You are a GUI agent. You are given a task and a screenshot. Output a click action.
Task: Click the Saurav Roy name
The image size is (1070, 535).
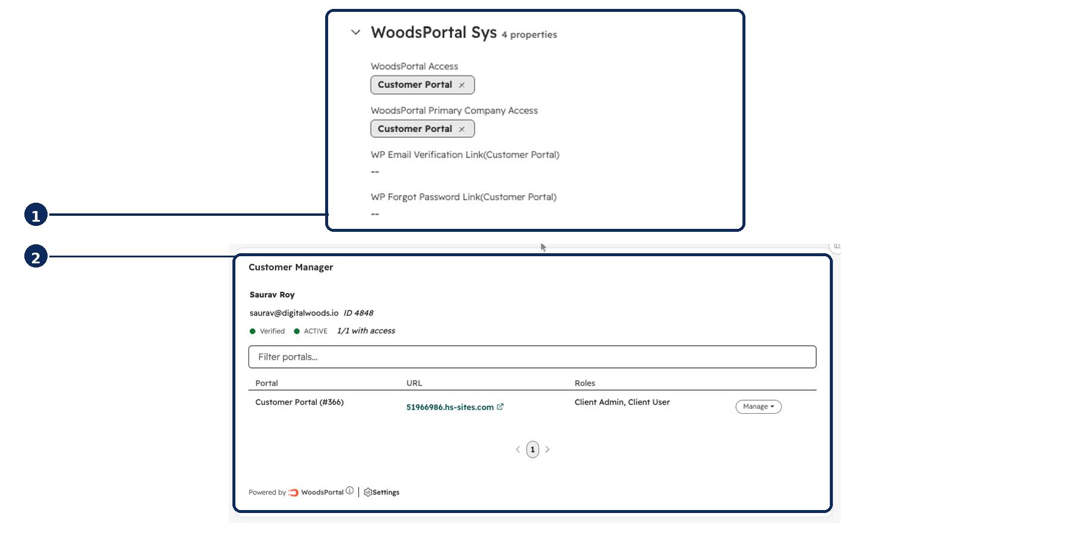(x=272, y=295)
